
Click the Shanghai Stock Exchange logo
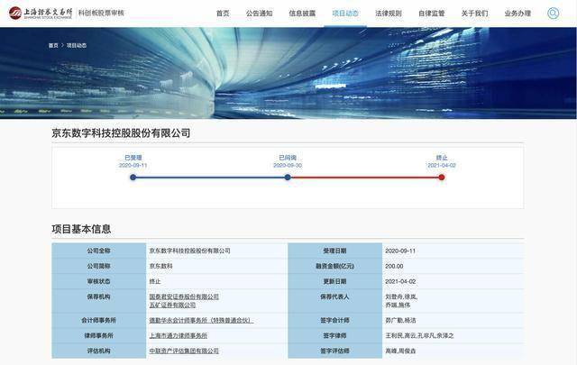[41, 13]
